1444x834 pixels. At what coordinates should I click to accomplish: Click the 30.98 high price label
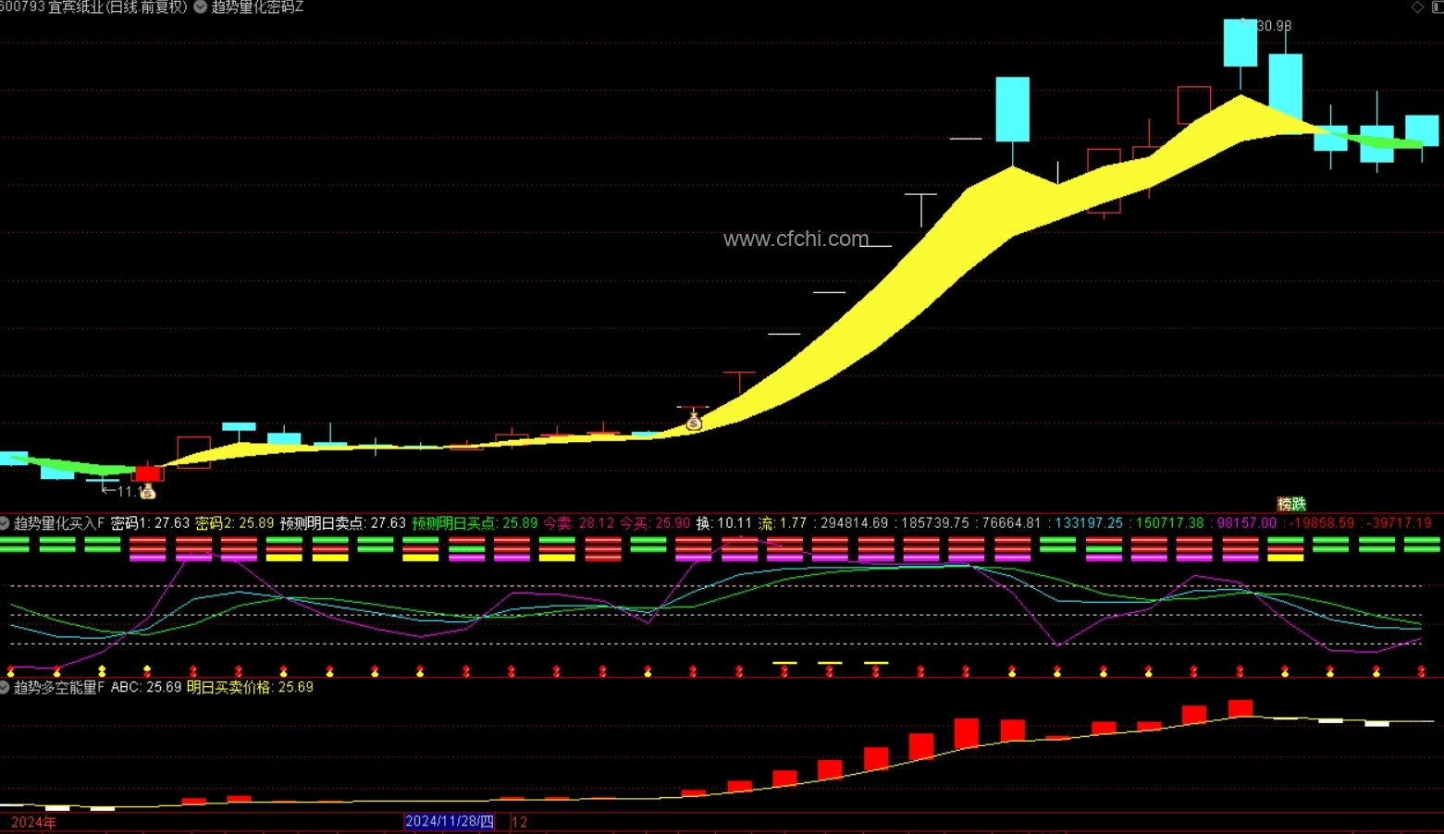click(x=1274, y=26)
